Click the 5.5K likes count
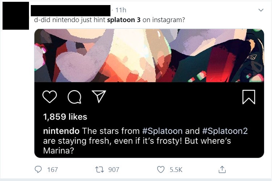The width and height of the screenshot is (272, 181). pos(176,169)
